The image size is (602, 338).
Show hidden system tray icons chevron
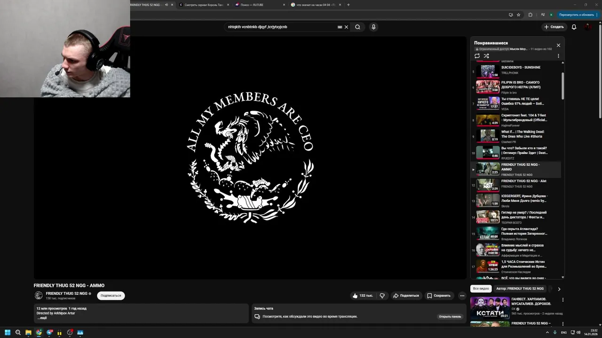coord(547,332)
